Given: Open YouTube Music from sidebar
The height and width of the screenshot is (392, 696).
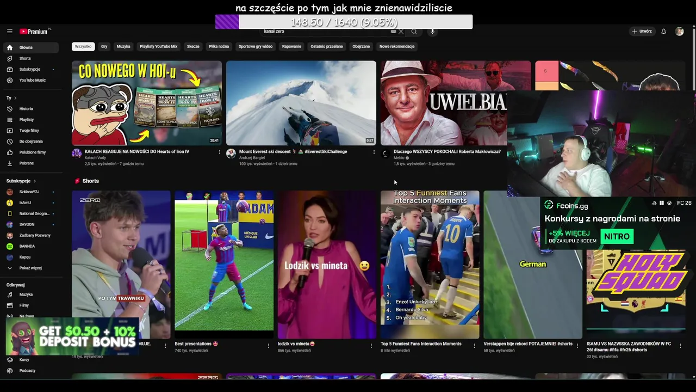Looking at the screenshot, I should pos(32,80).
